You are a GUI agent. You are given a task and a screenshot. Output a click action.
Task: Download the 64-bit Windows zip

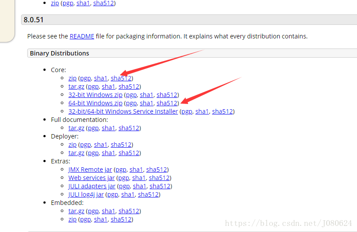pos(96,103)
